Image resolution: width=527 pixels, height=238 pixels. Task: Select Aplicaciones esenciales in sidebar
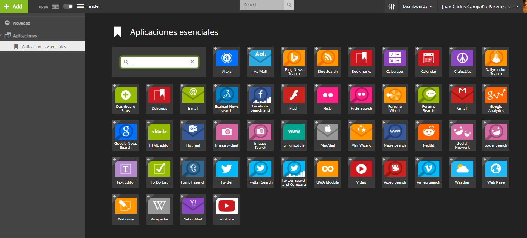pyautogui.click(x=43, y=47)
